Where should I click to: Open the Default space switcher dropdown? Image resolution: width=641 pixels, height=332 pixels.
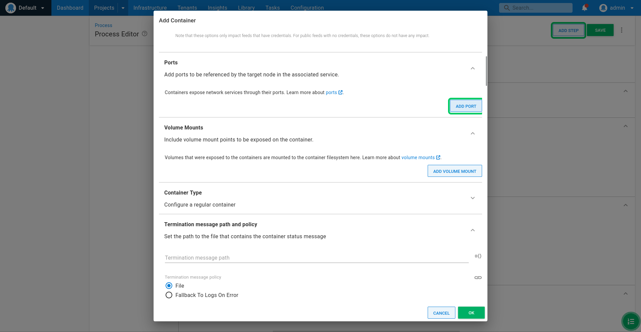43,8
